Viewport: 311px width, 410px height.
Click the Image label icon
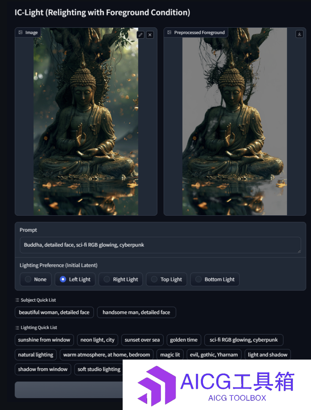pos(21,33)
